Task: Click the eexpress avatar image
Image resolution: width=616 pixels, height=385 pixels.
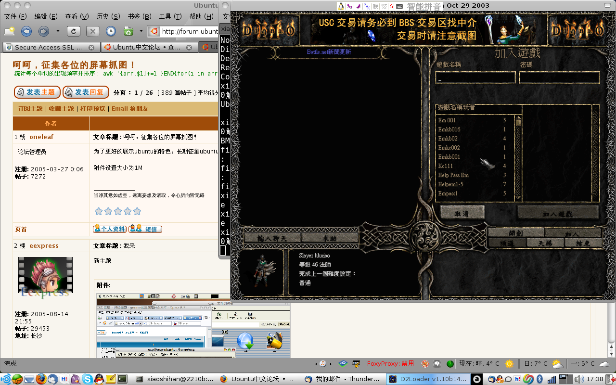Action: (45, 278)
